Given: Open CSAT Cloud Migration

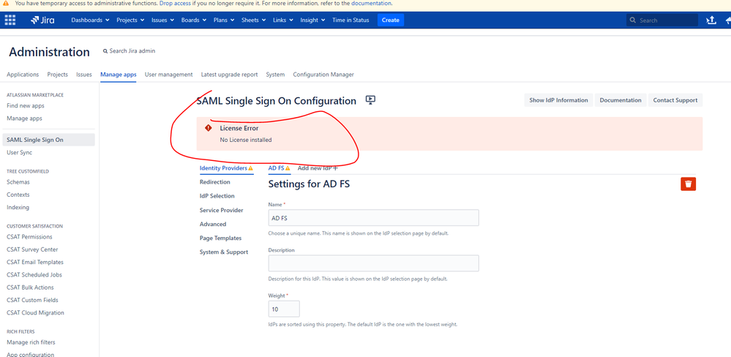Looking at the screenshot, I should tap(35, 312).
